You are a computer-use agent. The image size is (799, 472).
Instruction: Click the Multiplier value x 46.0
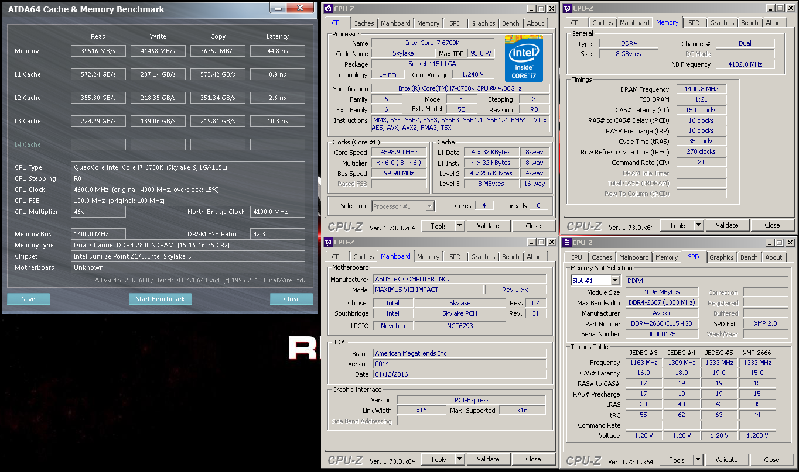(399, 163)
